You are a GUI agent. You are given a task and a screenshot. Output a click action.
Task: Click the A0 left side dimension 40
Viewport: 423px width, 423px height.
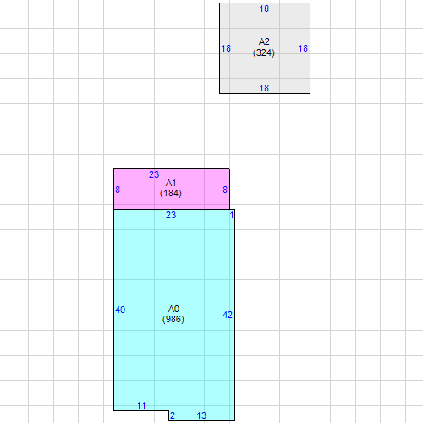(x=120, y=310)
